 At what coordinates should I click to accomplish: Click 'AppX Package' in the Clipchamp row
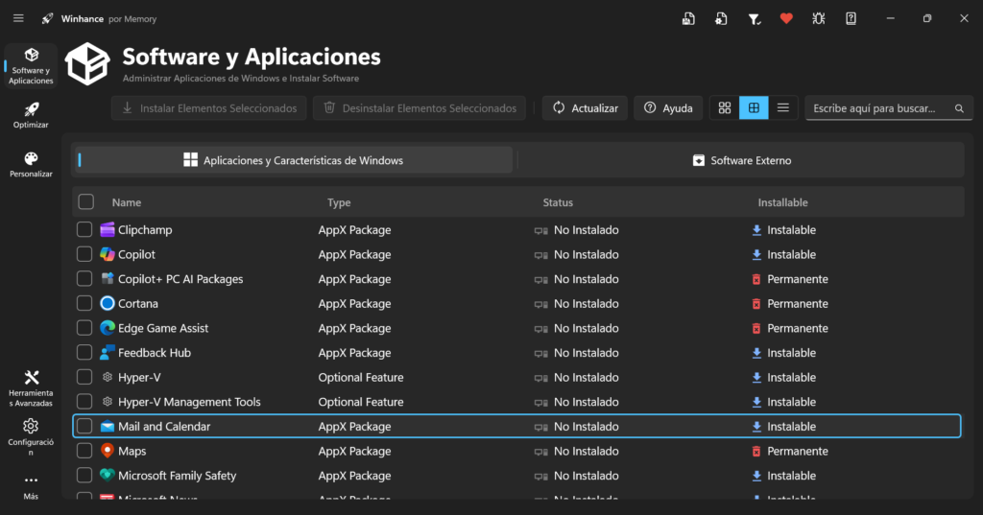click(354, 230)
